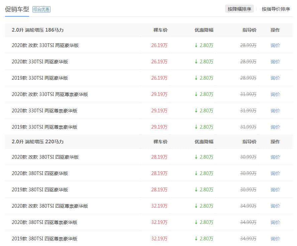This screenshot has width=297, height=246.
Task: Click 34.99万 guide price of 2020款 380TSI 四驱尊崇豪华版
Action: tap(248, 222)
